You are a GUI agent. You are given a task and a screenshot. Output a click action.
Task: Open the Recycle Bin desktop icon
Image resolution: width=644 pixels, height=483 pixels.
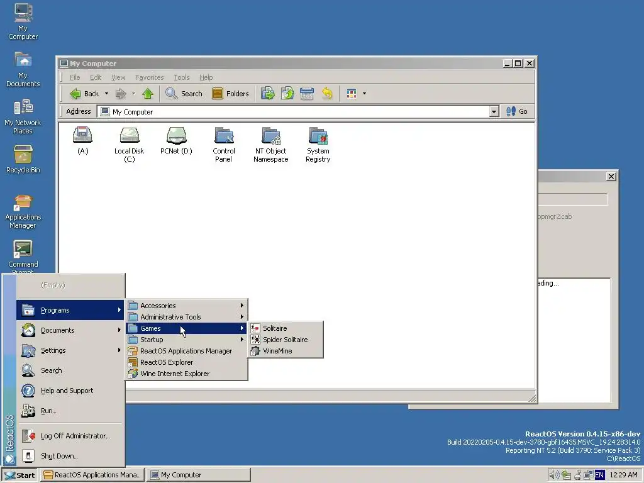point(23,159)
